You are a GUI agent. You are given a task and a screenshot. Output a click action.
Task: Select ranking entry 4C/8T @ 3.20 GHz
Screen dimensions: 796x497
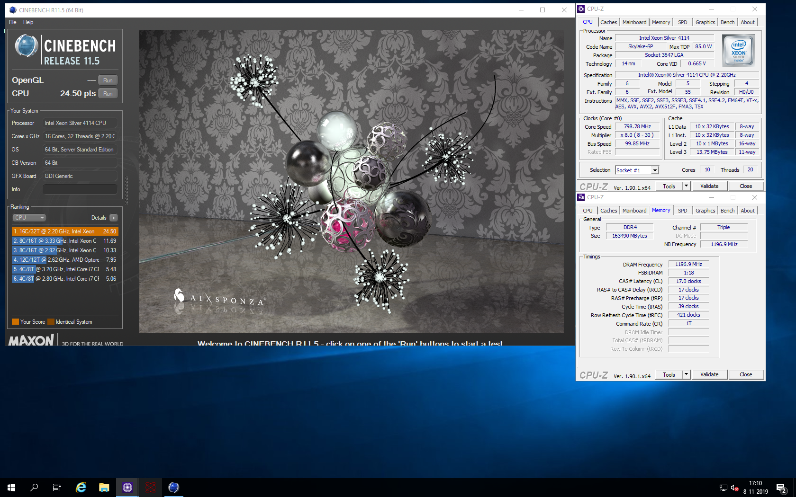tap(65, 269)
